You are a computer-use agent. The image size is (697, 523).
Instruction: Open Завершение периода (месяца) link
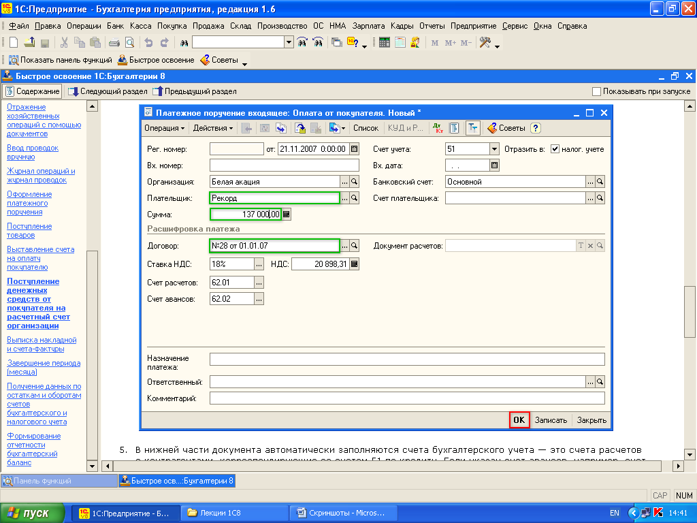tap(44, 367)
